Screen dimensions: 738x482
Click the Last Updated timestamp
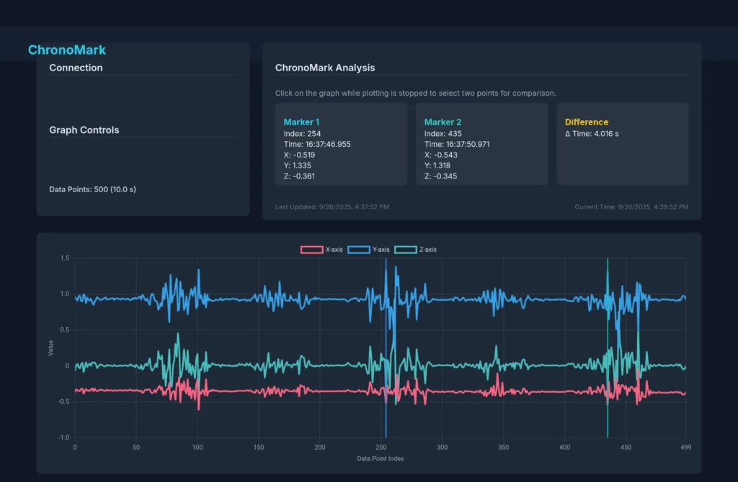[x=332, y=207]
